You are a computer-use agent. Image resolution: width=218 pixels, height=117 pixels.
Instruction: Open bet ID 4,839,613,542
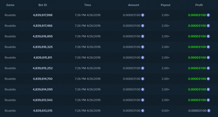tap(43, 100)
